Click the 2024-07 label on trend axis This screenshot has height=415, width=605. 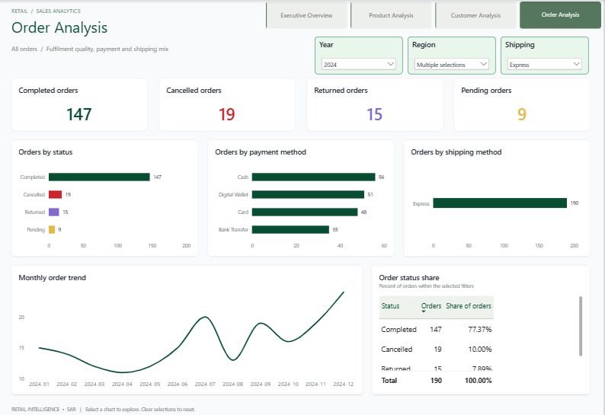click(x=205, y=384)
